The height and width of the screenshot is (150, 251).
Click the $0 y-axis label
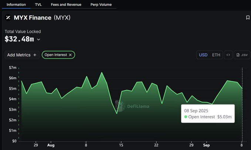pyautogui.click(x=14, y=141)
